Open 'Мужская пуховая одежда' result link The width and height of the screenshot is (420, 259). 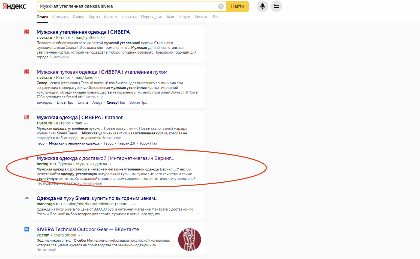102,72
